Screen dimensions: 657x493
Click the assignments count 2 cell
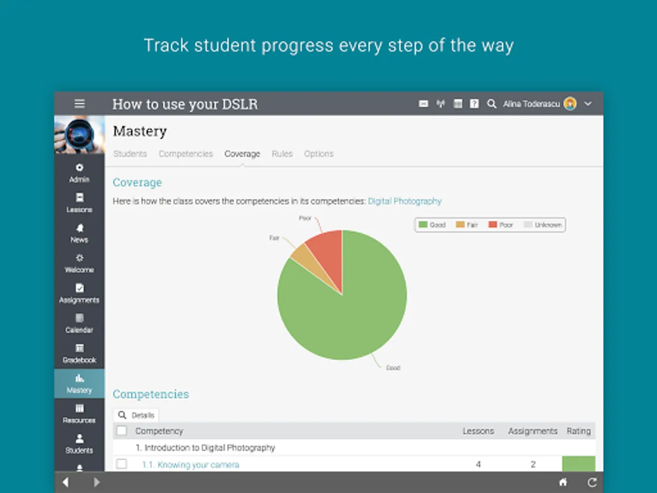[533, 465]
